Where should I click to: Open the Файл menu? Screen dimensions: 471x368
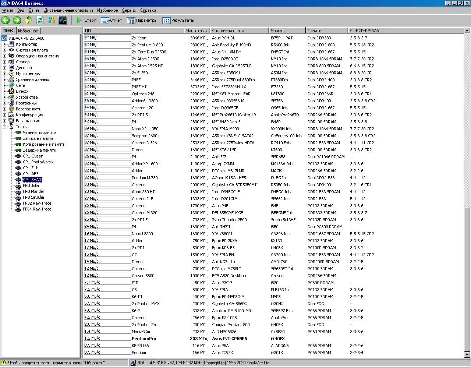click(8, 10)
